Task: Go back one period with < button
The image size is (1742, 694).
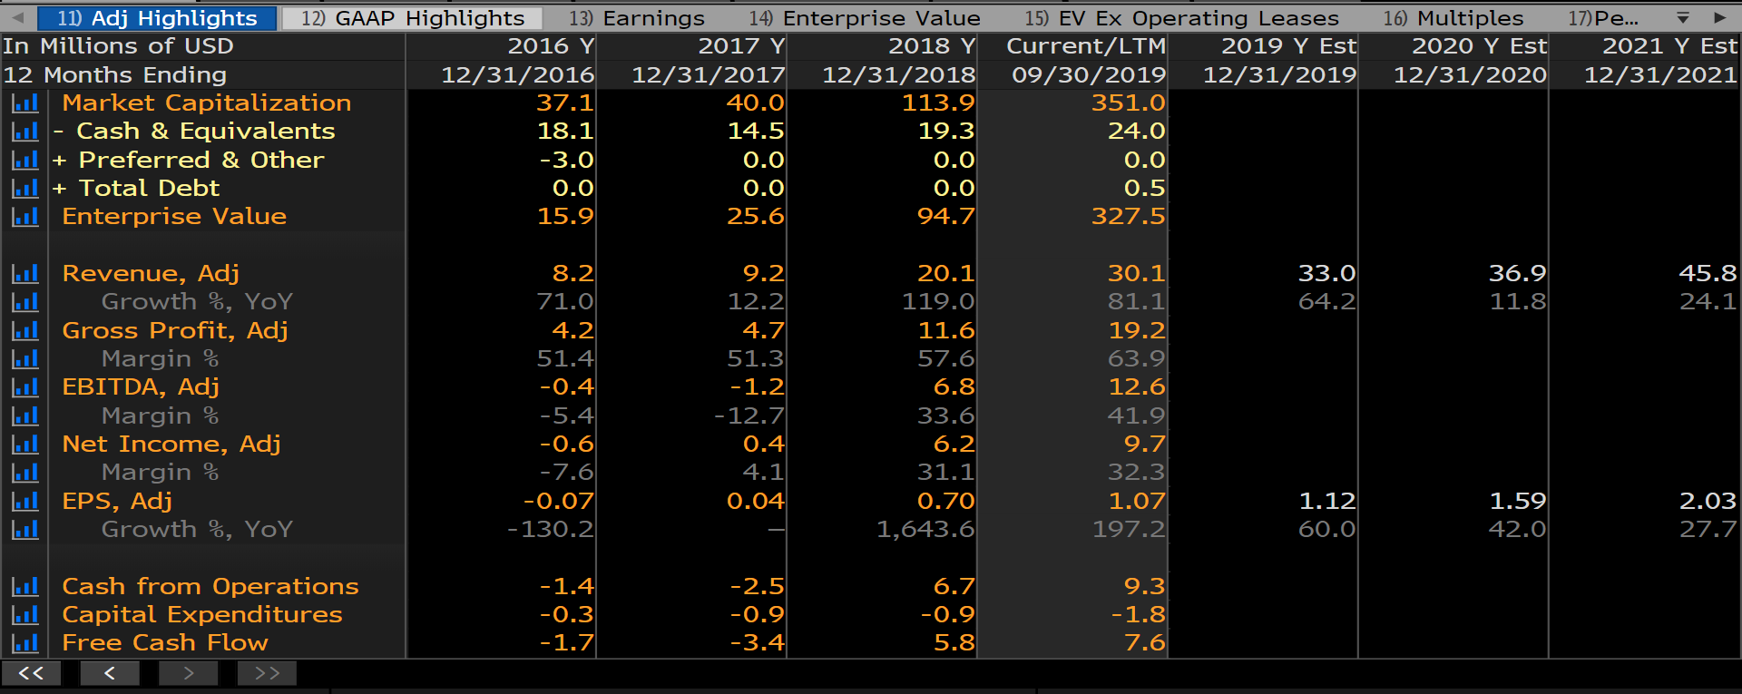Action: pyautogui.click(x=110, y=673)
